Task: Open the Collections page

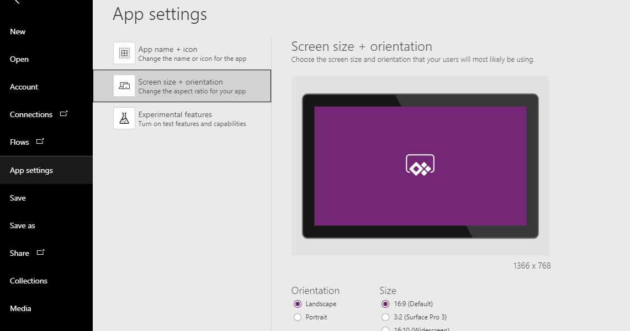Action: tap(28, 280)
